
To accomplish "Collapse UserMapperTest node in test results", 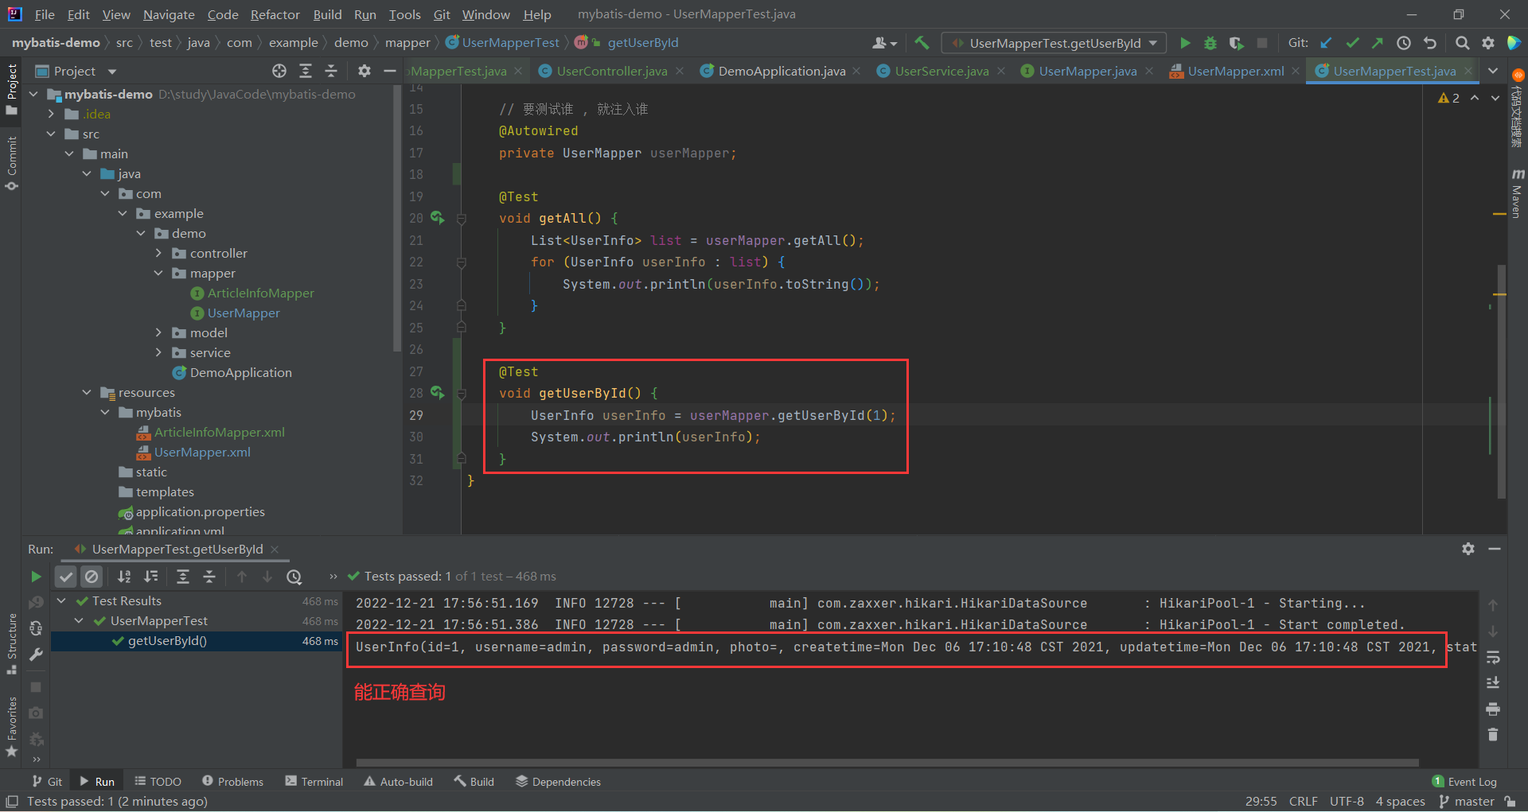I will coord(79,620).
